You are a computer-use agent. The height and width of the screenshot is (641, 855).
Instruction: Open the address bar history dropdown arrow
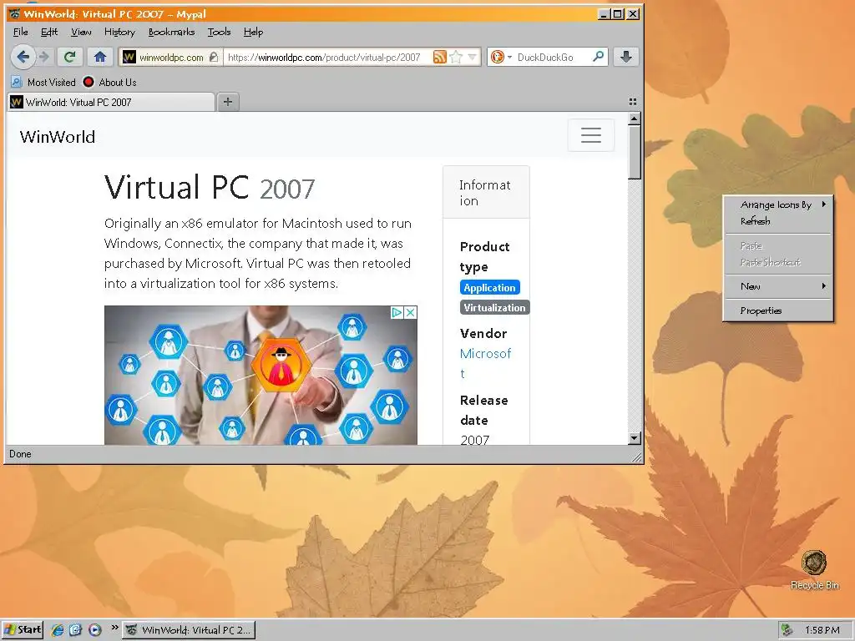(x=473, y=58)
